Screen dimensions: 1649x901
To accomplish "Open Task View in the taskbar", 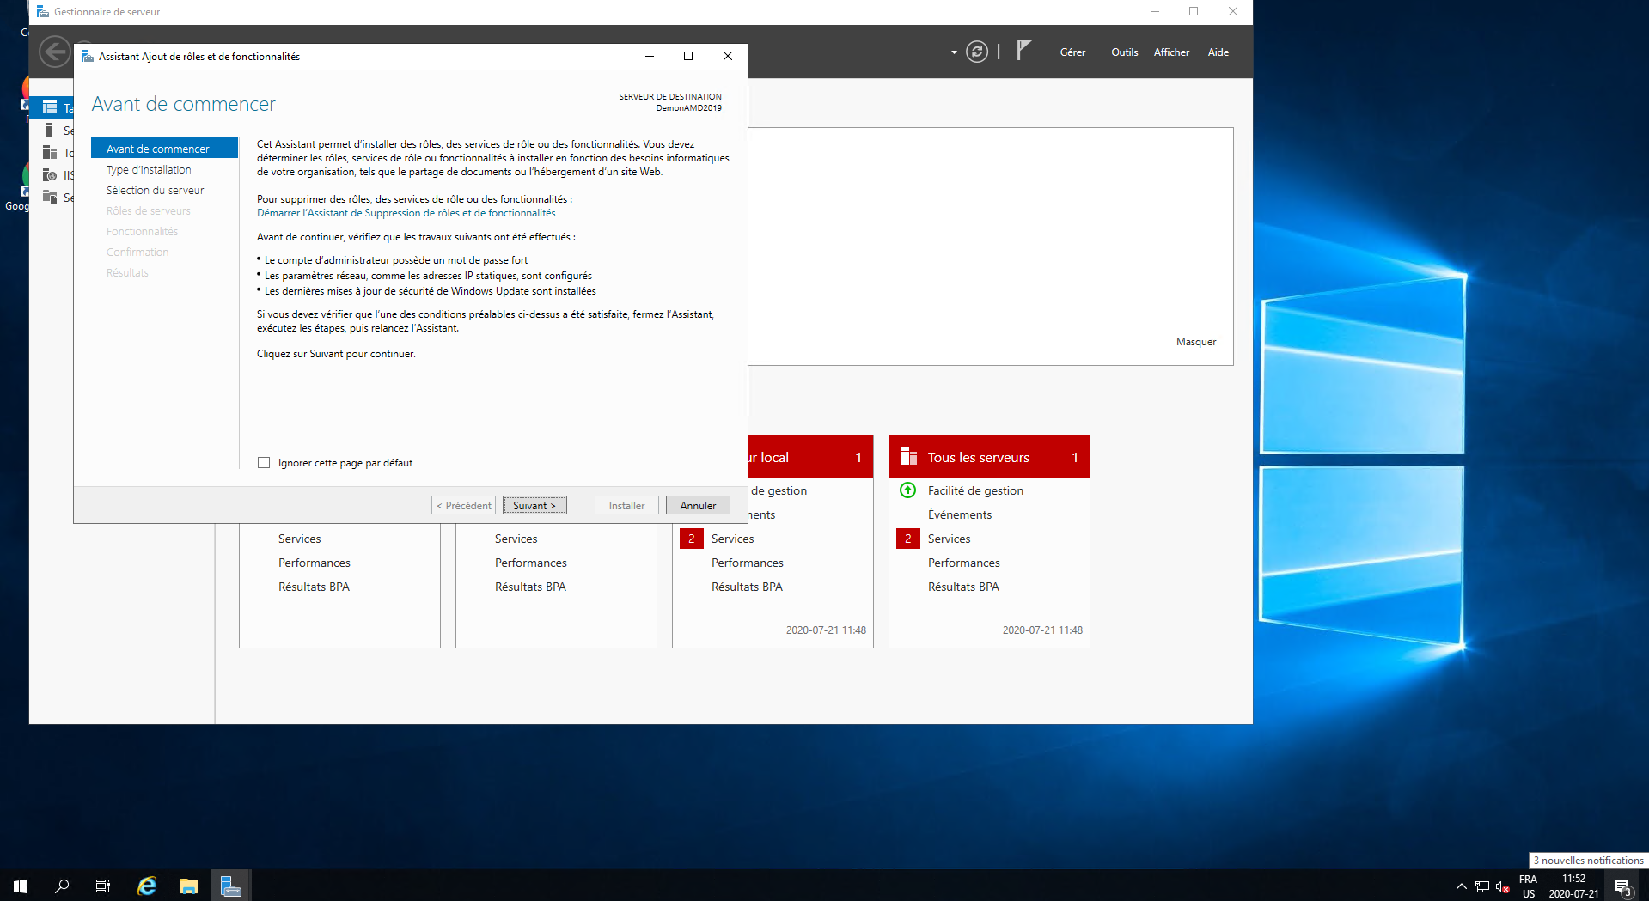I will (x=103, y=886).
